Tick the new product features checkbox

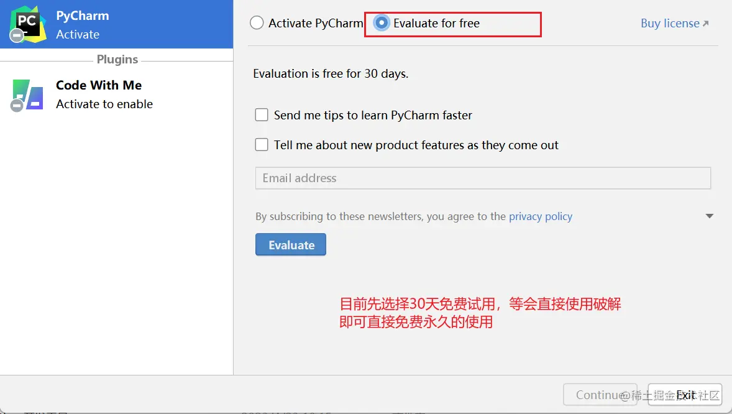[262, 145]
